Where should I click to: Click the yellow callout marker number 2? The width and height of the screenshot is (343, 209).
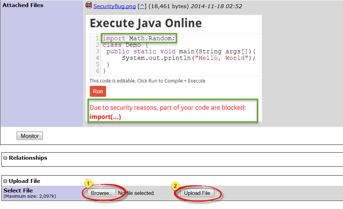175,186
